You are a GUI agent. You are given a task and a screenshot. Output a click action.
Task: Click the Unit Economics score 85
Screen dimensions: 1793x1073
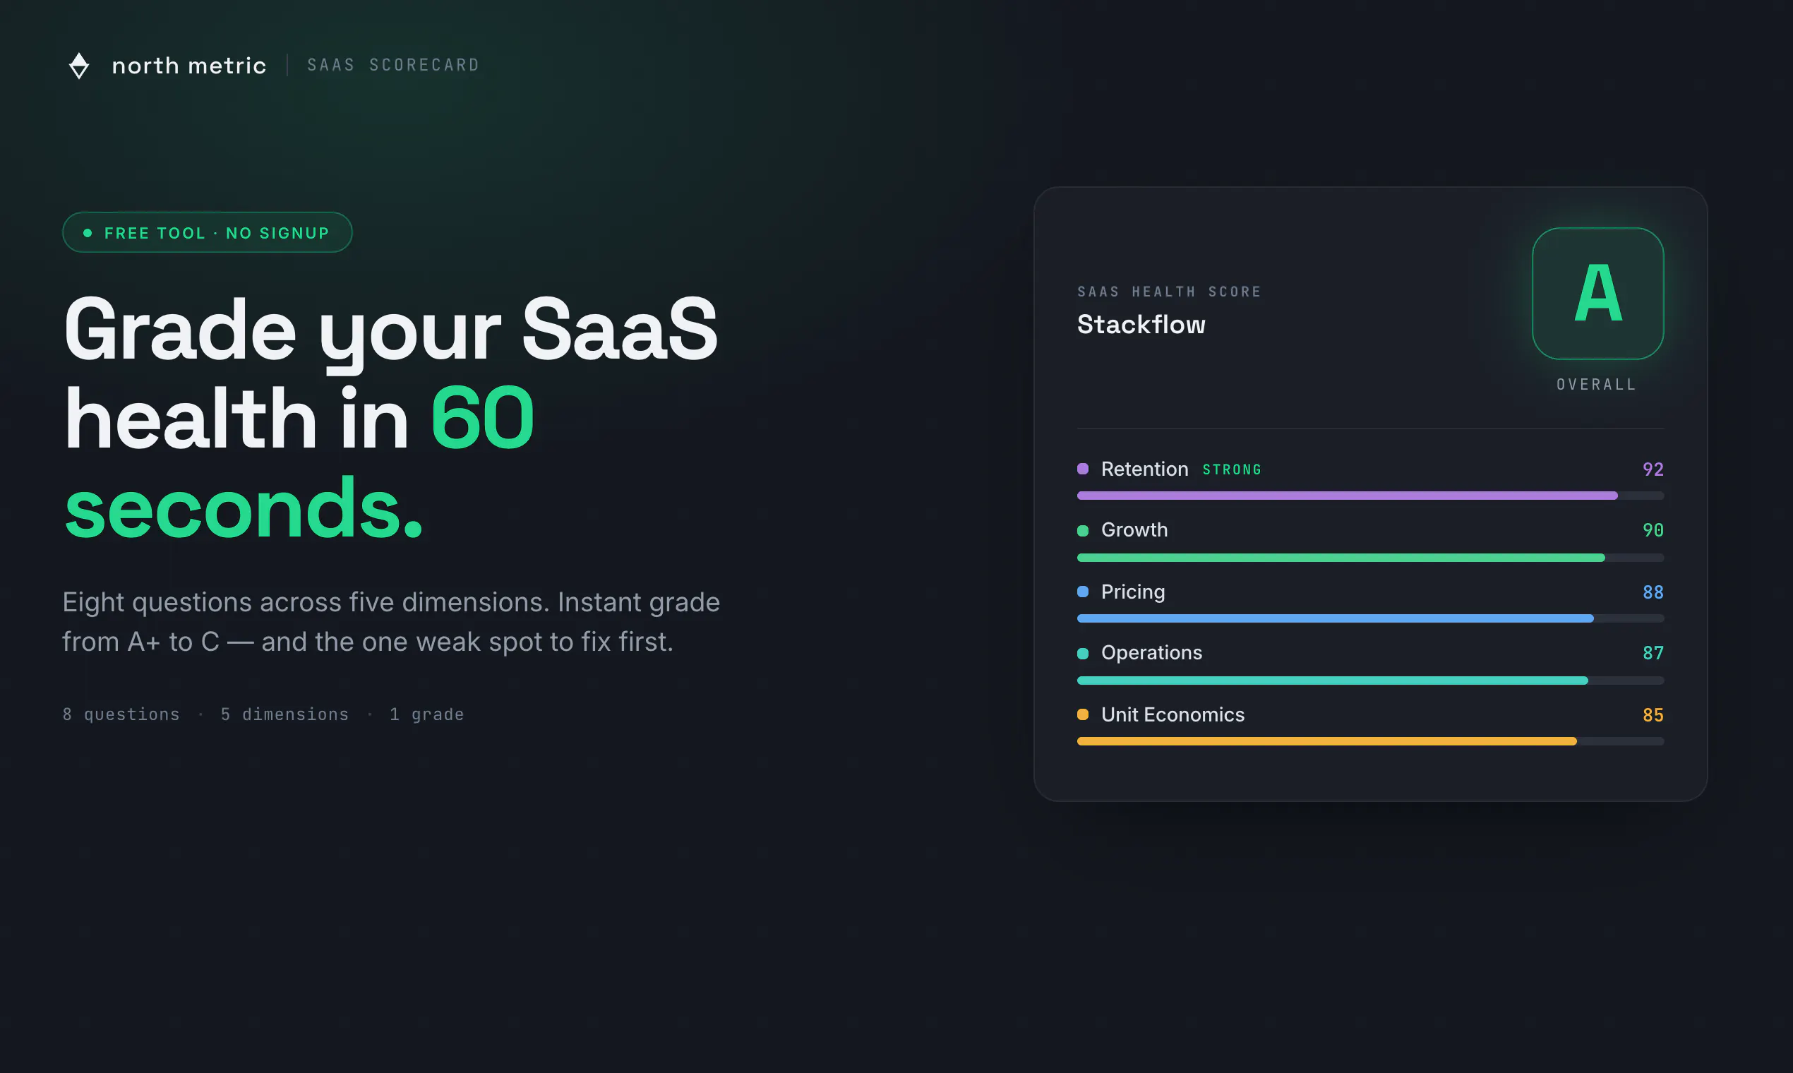click(1653, 715)
